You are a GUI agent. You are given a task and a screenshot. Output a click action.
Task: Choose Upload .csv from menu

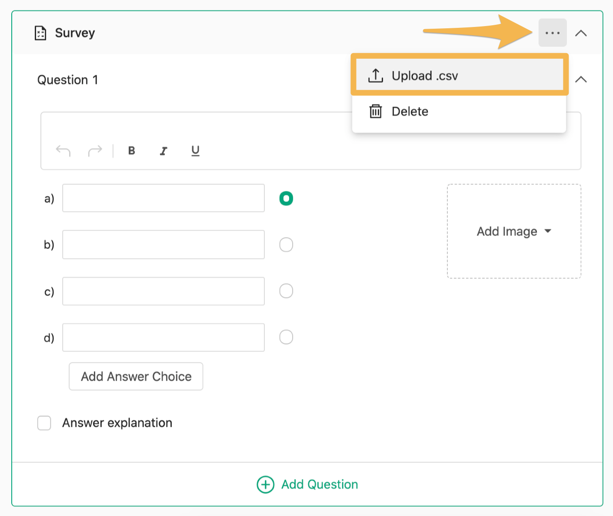click(460, 76)
